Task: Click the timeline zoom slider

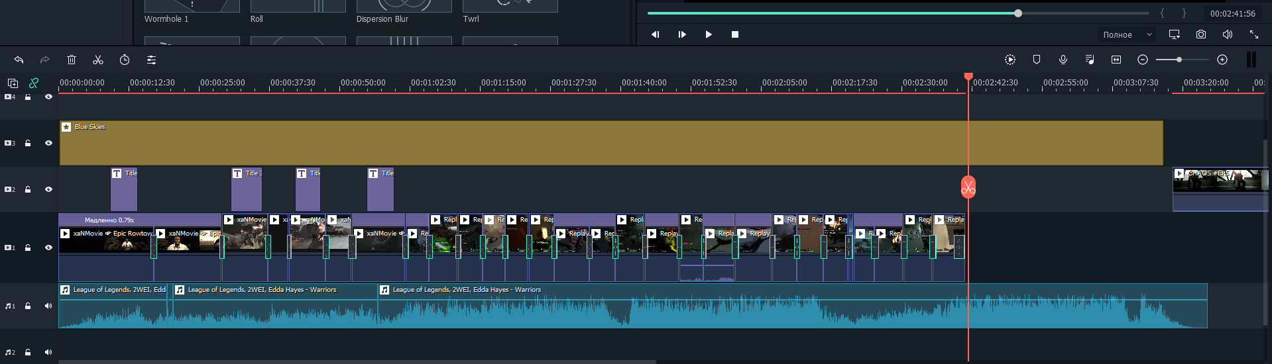Action: pos(1179,60)
